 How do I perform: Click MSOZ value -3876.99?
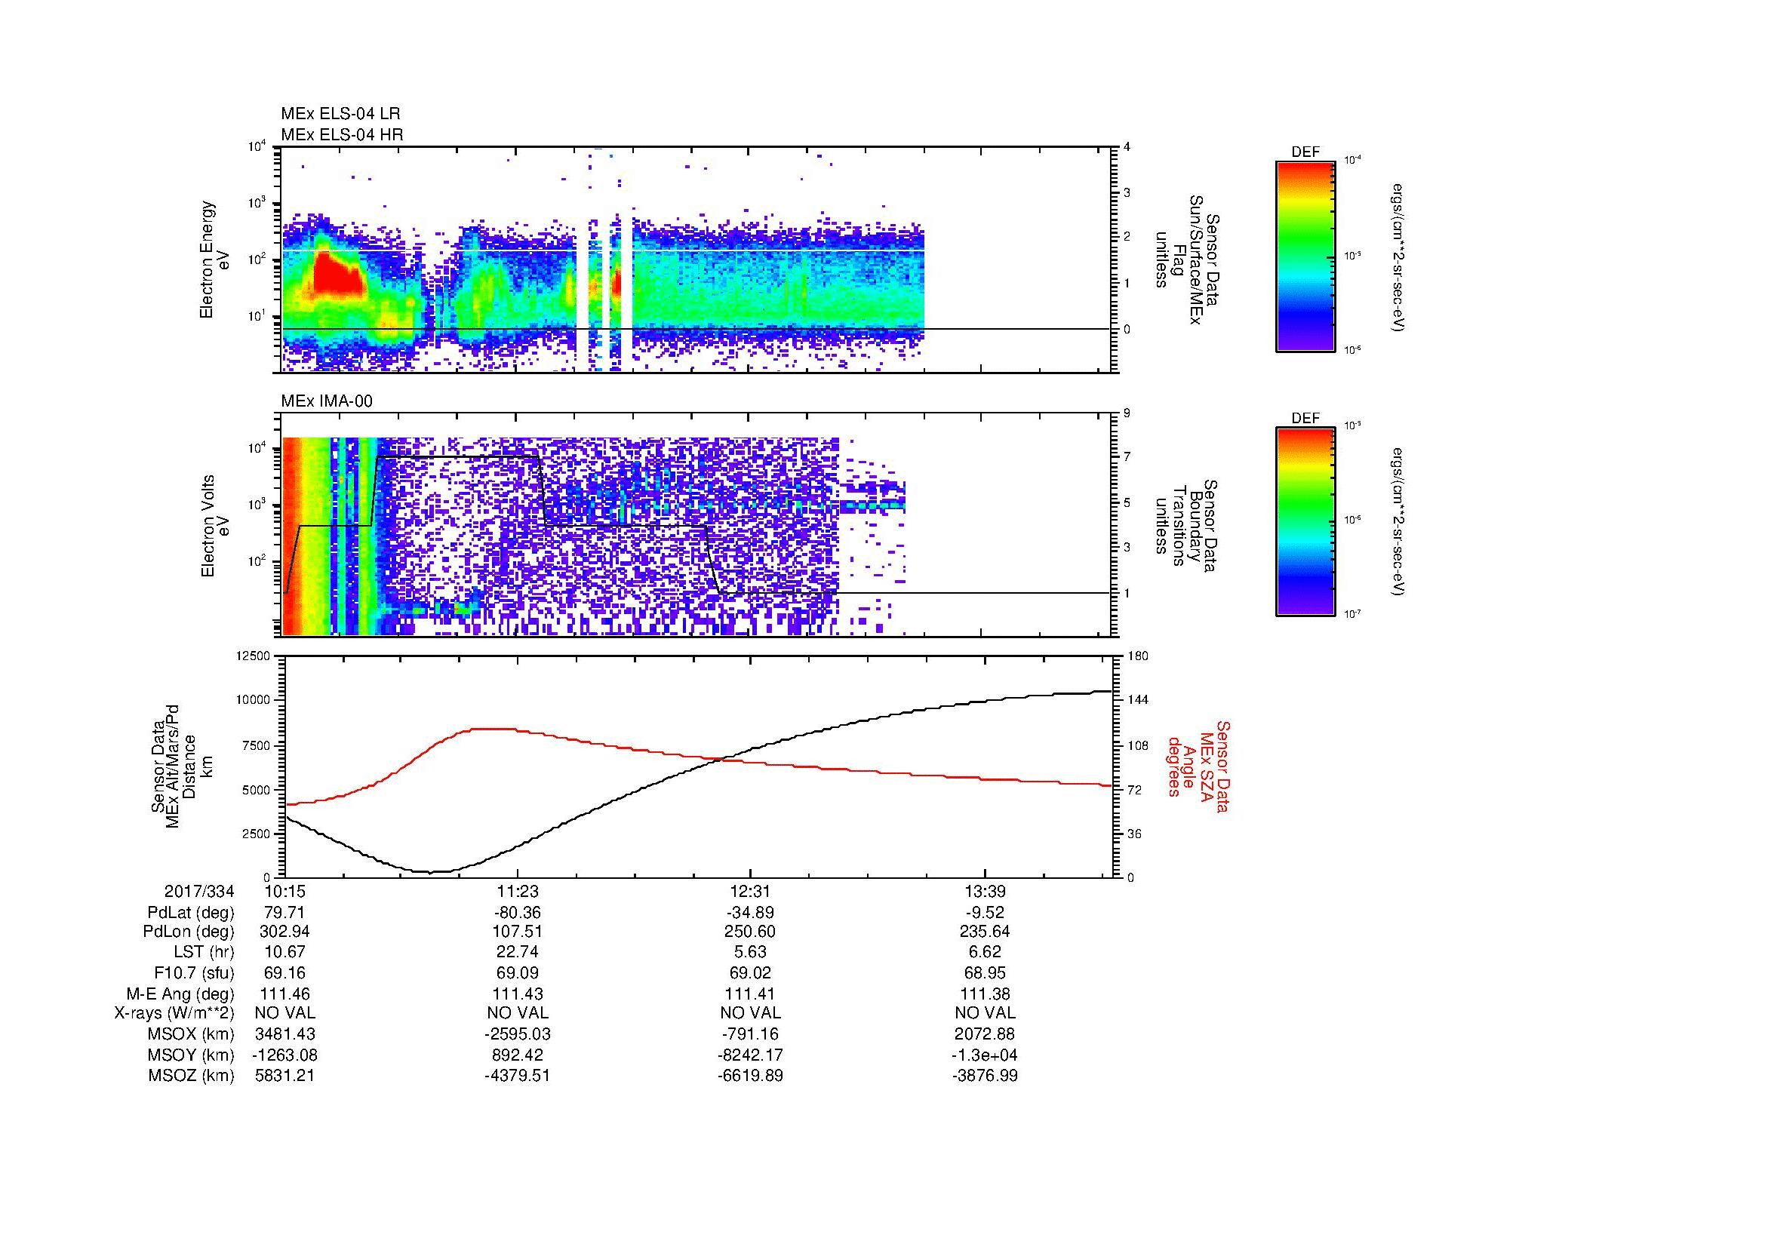pos(985,1076)
